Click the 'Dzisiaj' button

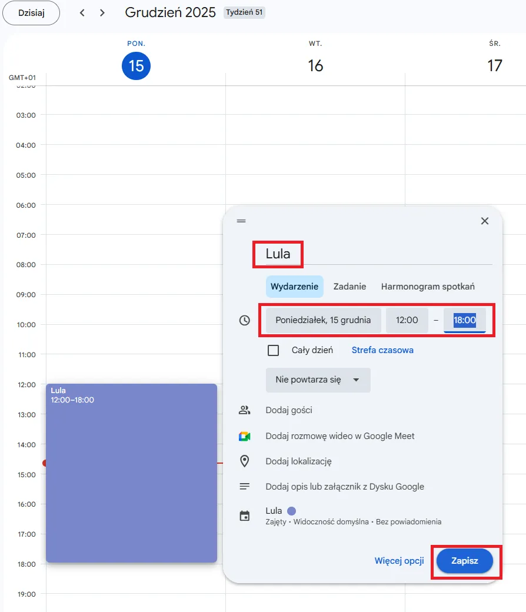pyautogui.click(x=31, y=13)
